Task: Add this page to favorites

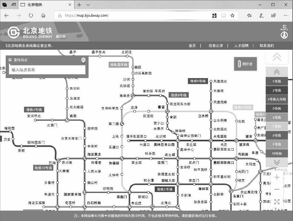Action: click(232, 15)
